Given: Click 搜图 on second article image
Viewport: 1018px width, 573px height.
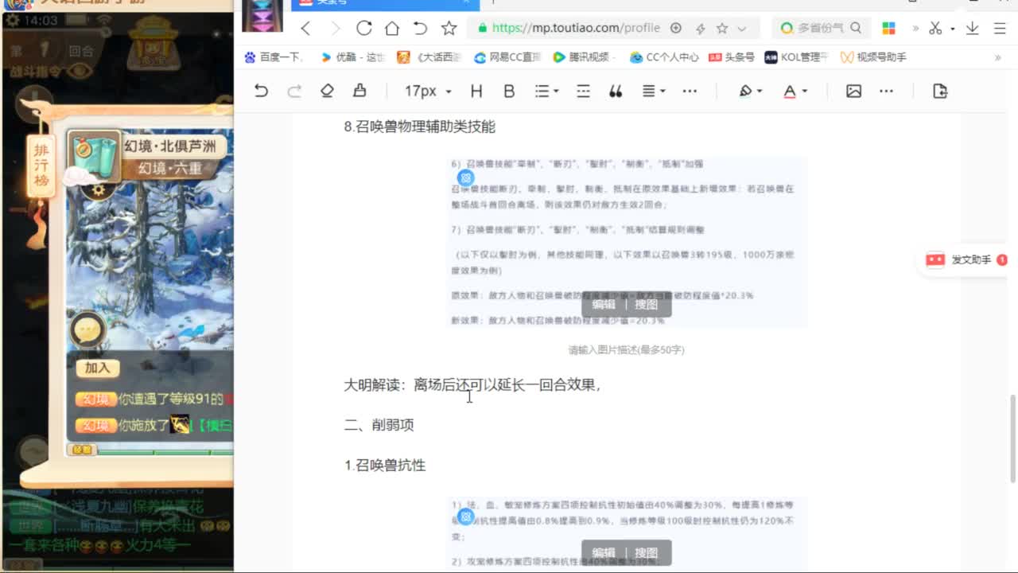Looking at the screenshot, I should pos(646,552).
